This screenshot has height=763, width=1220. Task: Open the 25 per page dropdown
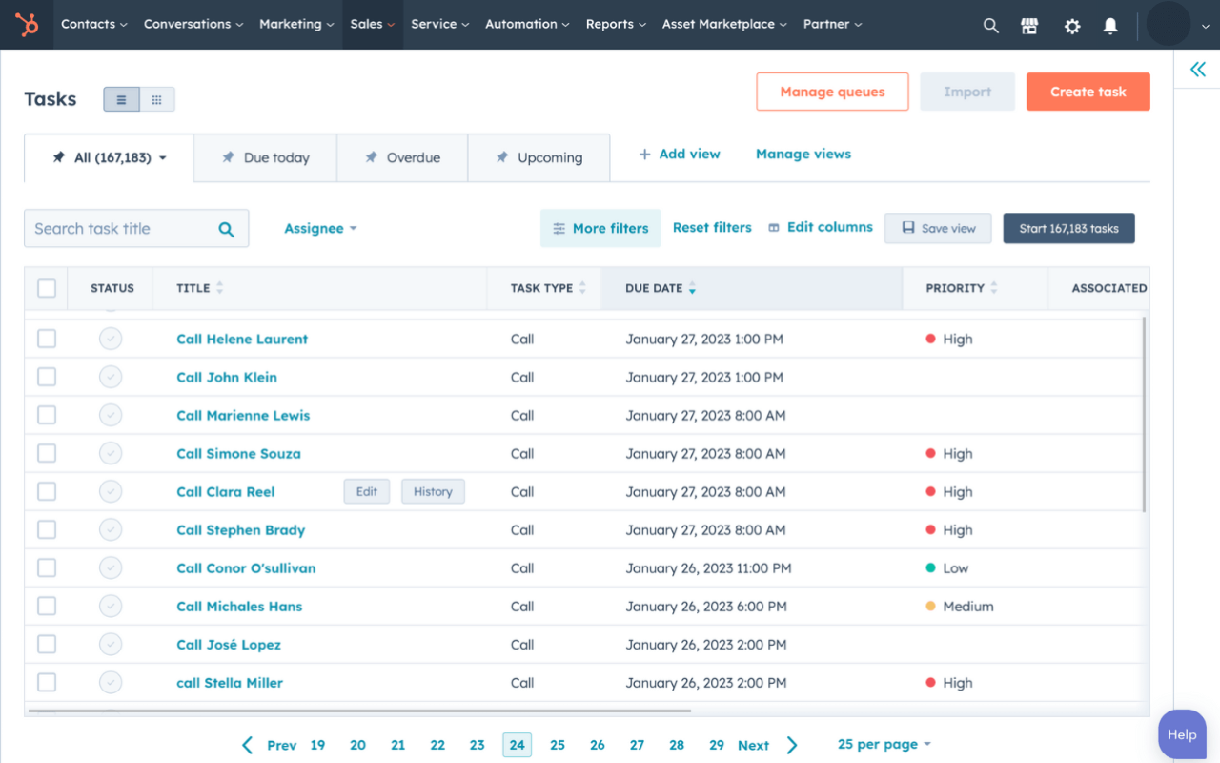click(883, 744)
